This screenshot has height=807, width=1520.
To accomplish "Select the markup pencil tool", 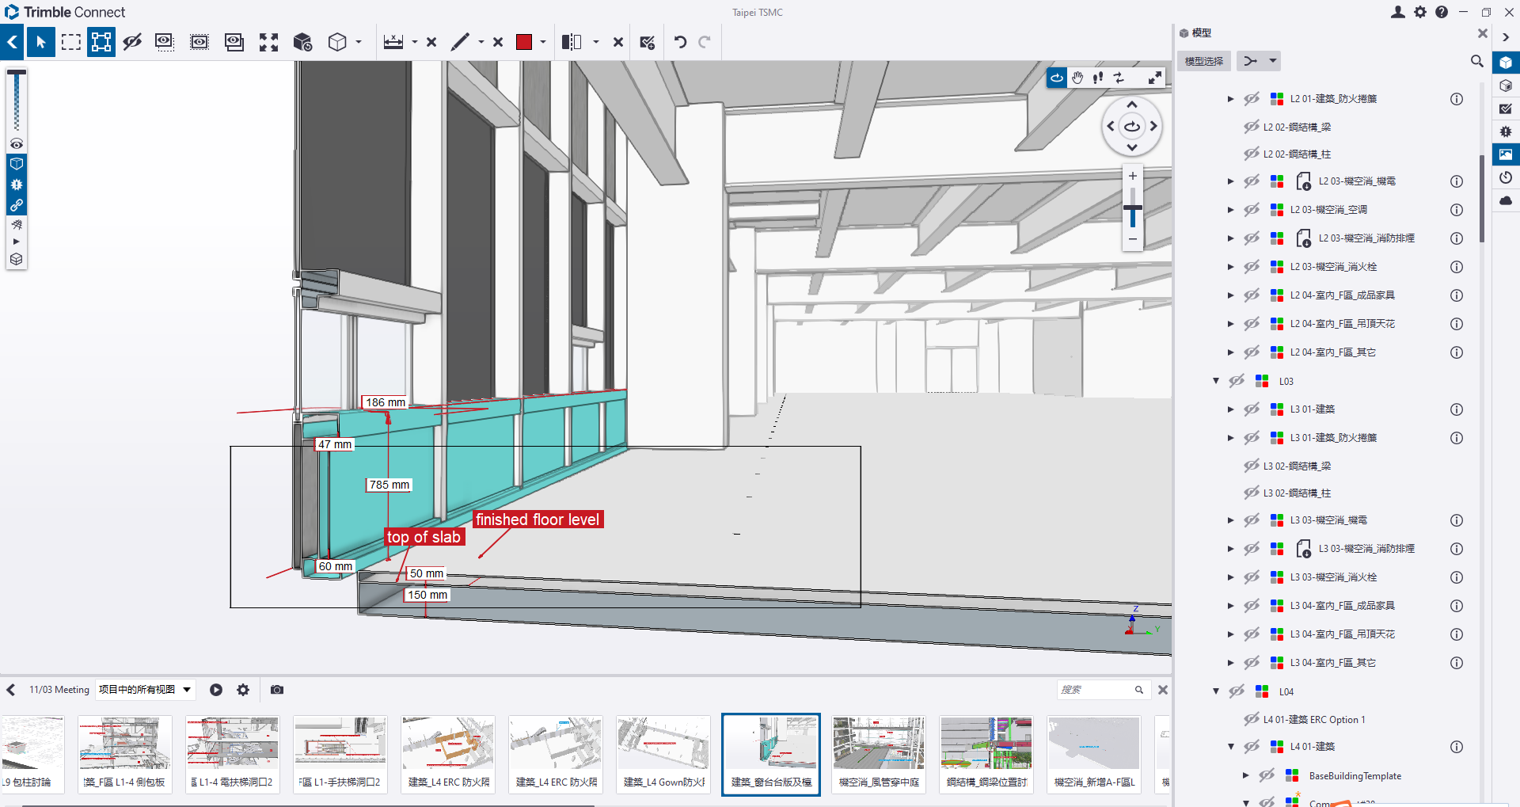I will click(x=460, y=42).
